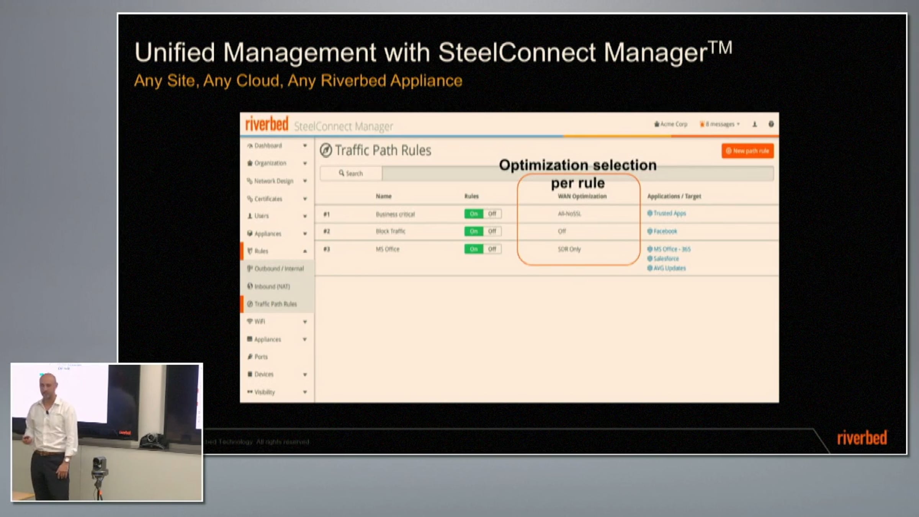Click the compass icon beside Traffic Path Rules heading
Screen dimensions: 919x517
pos(326,151)
